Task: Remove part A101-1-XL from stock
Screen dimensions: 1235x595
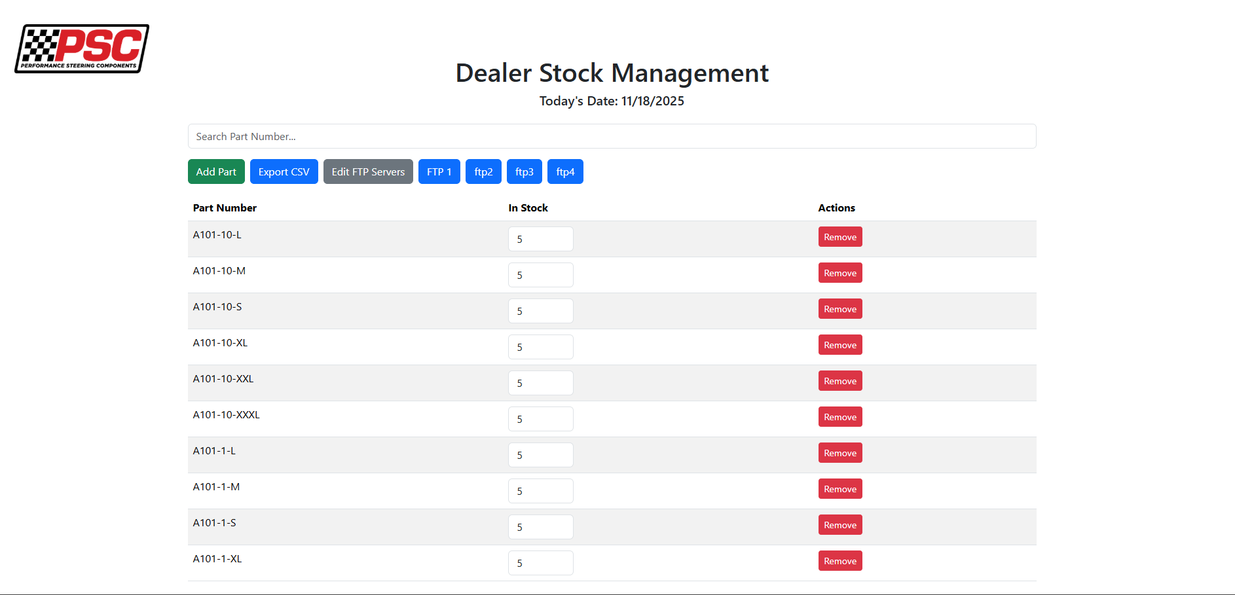Action: click(x=839, y=560)
